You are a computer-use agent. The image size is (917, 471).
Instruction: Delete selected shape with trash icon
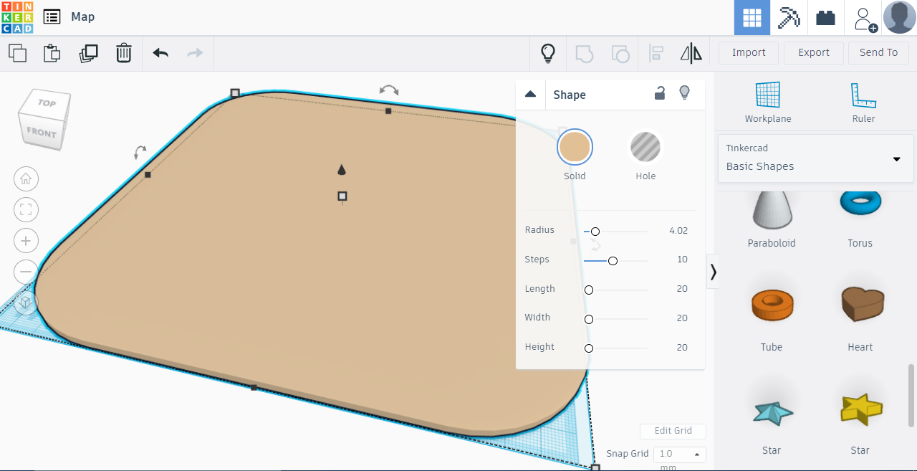pyautogui.click(x=124, y=53)
